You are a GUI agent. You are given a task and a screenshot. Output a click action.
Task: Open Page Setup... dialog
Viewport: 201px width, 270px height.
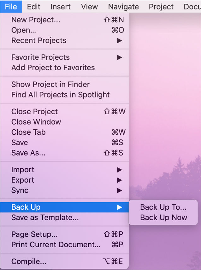tap(64, 234)
